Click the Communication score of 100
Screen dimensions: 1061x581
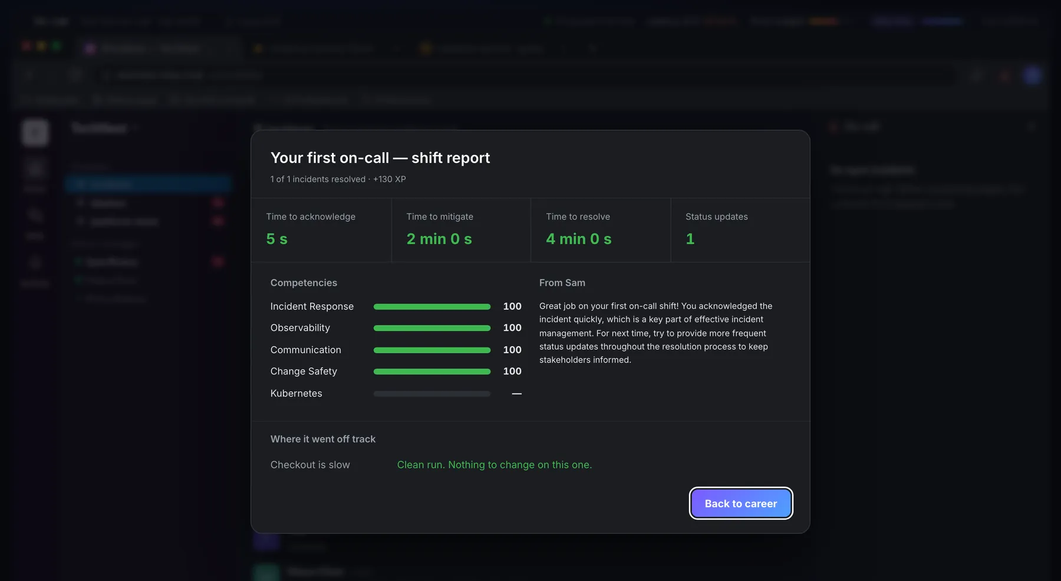pyautogui.click(x=512, y=350)
